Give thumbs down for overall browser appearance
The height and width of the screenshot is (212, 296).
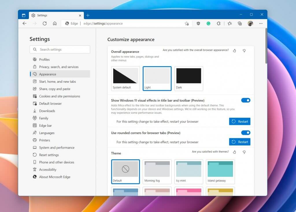click(x=244, y=50)
